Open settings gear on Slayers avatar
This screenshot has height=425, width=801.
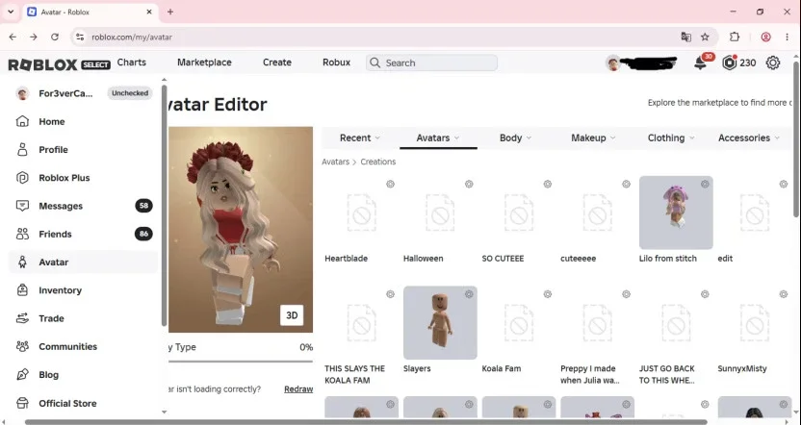coord(469,294)
